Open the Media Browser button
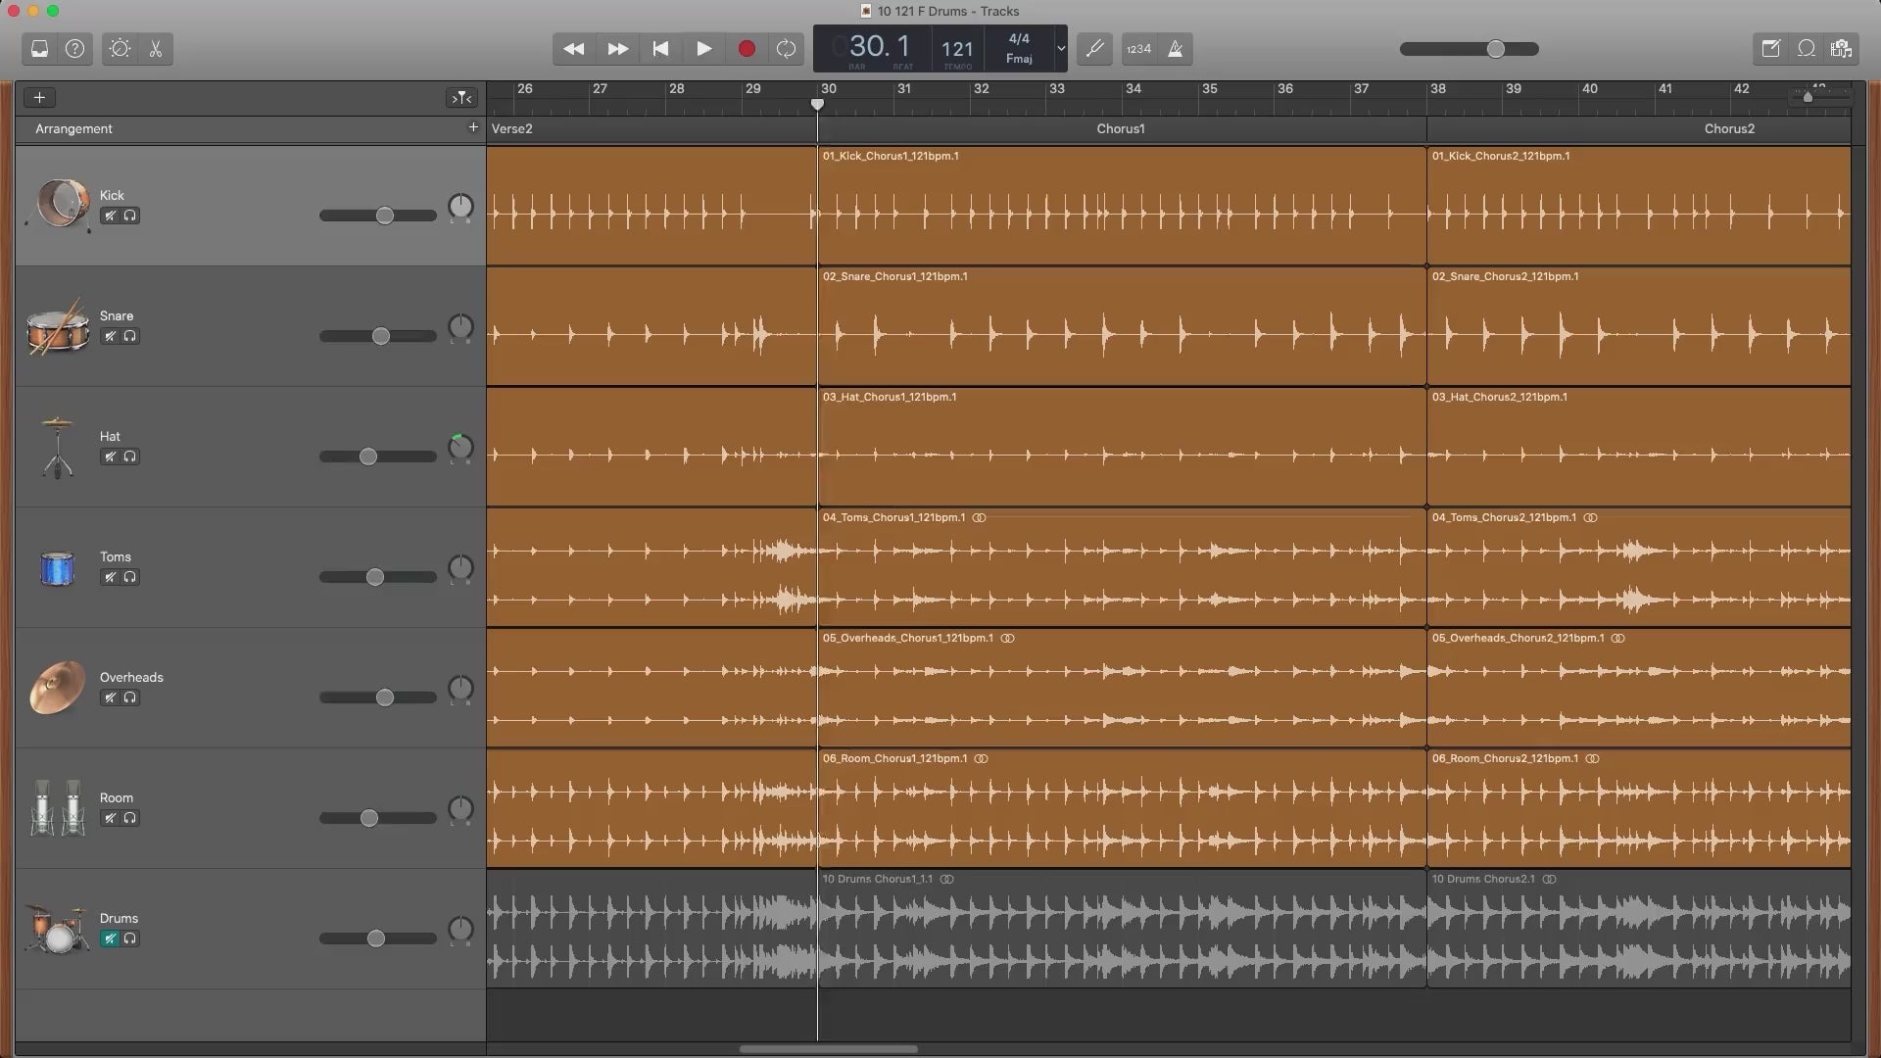 tap(1842, 49)
